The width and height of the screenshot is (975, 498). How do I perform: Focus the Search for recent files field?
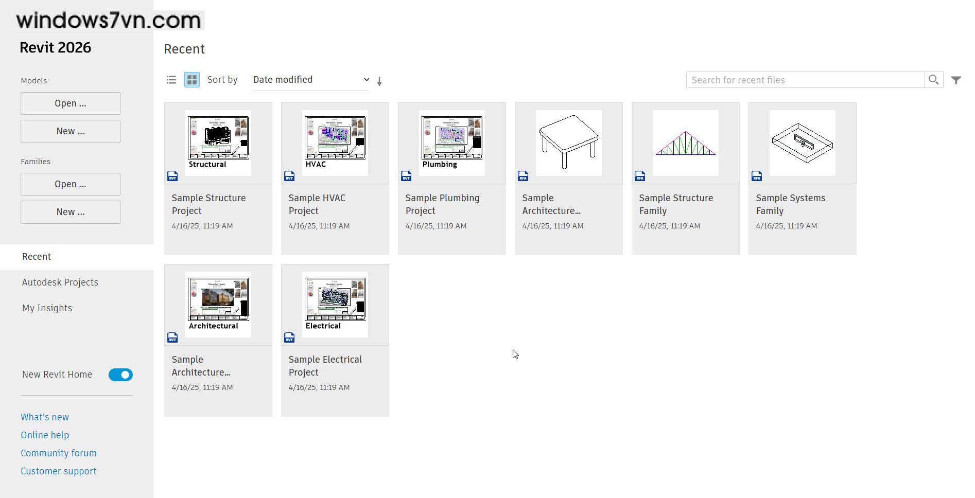pyautogui.click(x=805, y=80)
